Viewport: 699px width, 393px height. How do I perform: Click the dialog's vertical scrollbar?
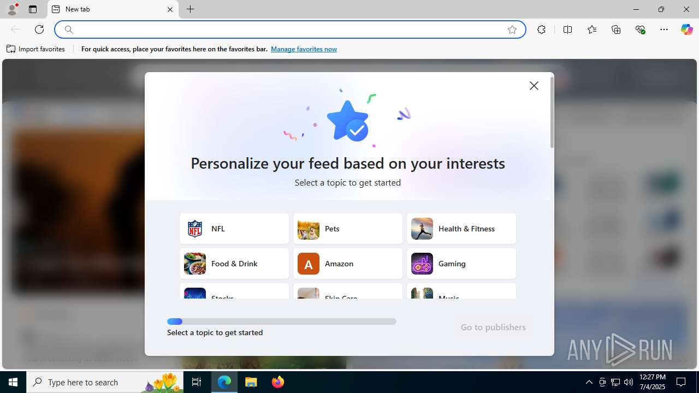tap(552, 112)
